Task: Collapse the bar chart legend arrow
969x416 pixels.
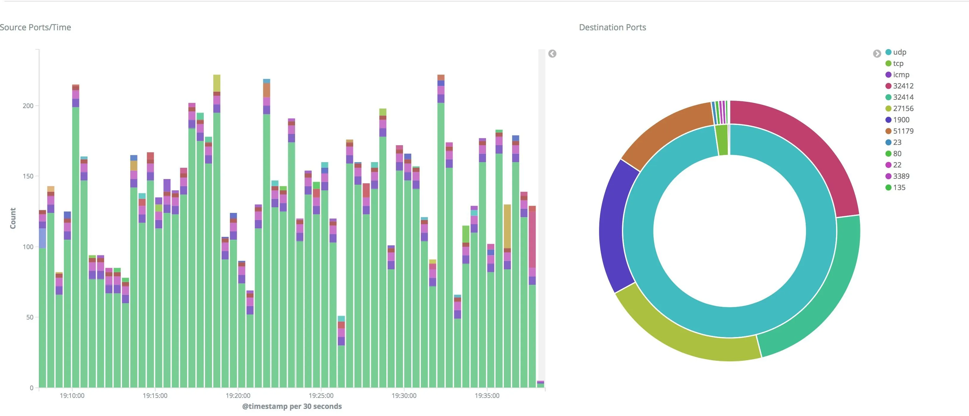Action: point(552,54)
